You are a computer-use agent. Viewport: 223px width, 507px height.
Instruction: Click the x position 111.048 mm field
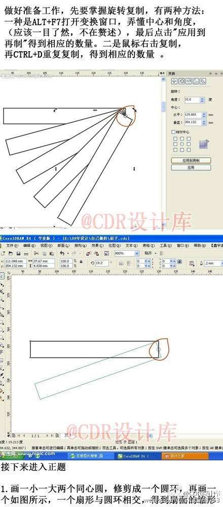pos(16,261)
